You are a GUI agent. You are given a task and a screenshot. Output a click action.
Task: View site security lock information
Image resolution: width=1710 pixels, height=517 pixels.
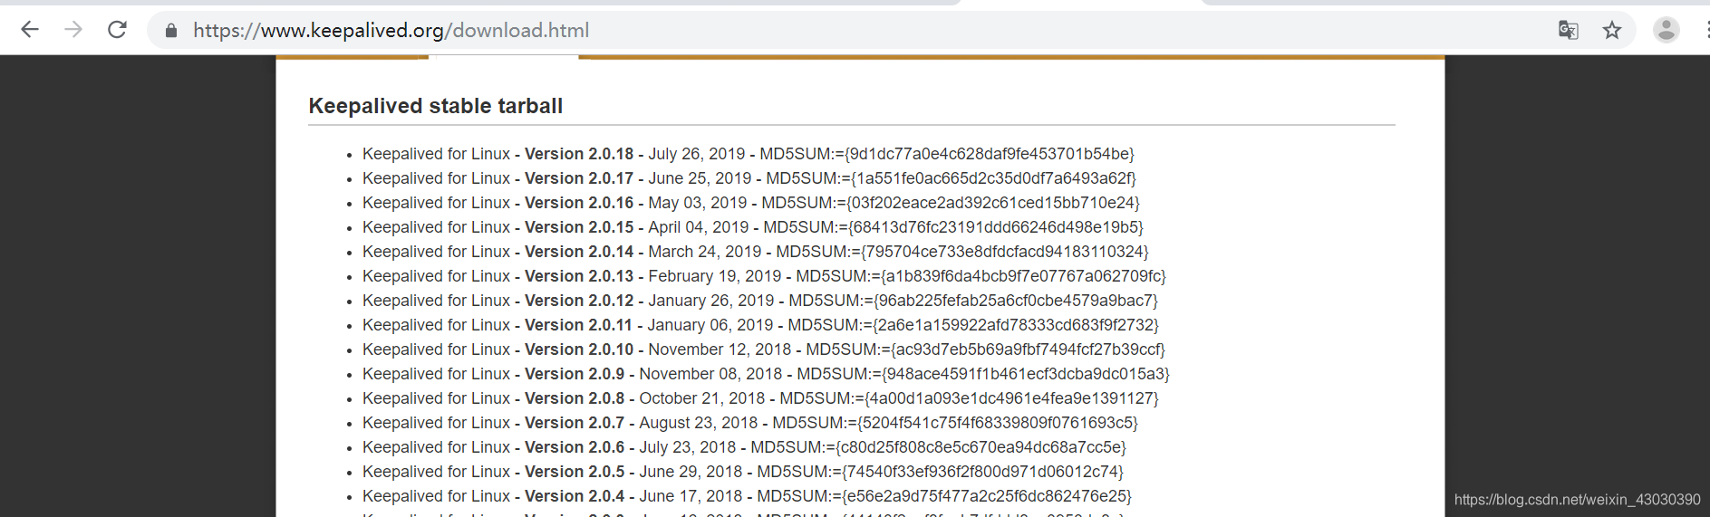pyautogui.click(x=170, y=31)
